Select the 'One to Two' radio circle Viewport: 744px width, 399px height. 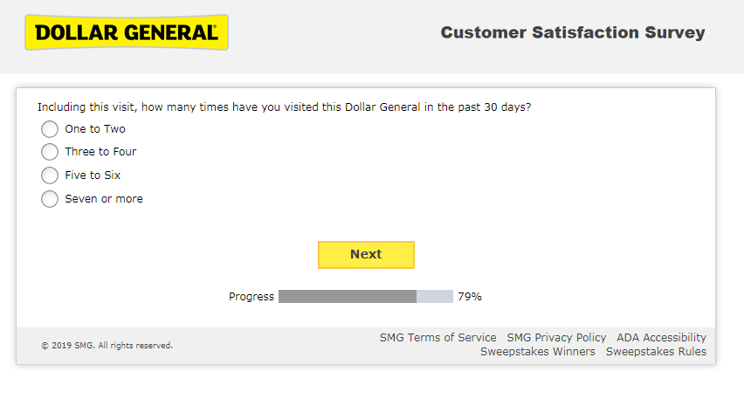coord(50,129)
